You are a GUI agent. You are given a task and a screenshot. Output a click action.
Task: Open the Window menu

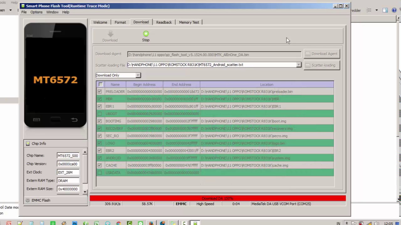52,12
